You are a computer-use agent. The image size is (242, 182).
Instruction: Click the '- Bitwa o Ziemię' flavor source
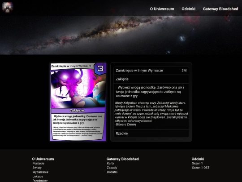125,124
